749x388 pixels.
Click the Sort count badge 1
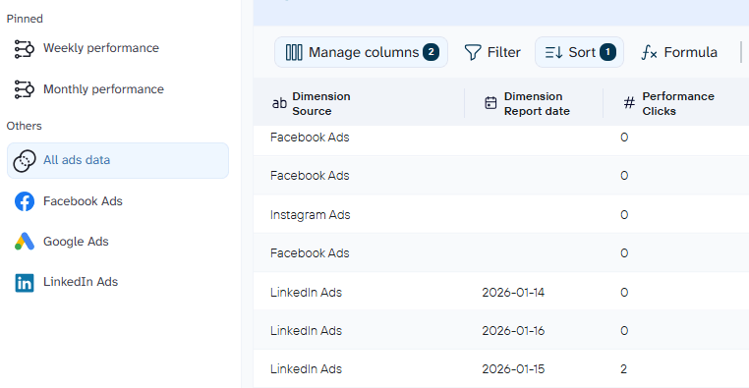click(x=607, y=52)
